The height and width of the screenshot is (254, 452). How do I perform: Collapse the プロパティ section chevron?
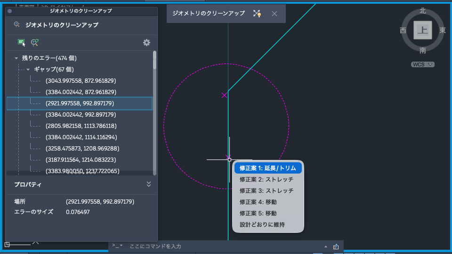tap(149, 184)
